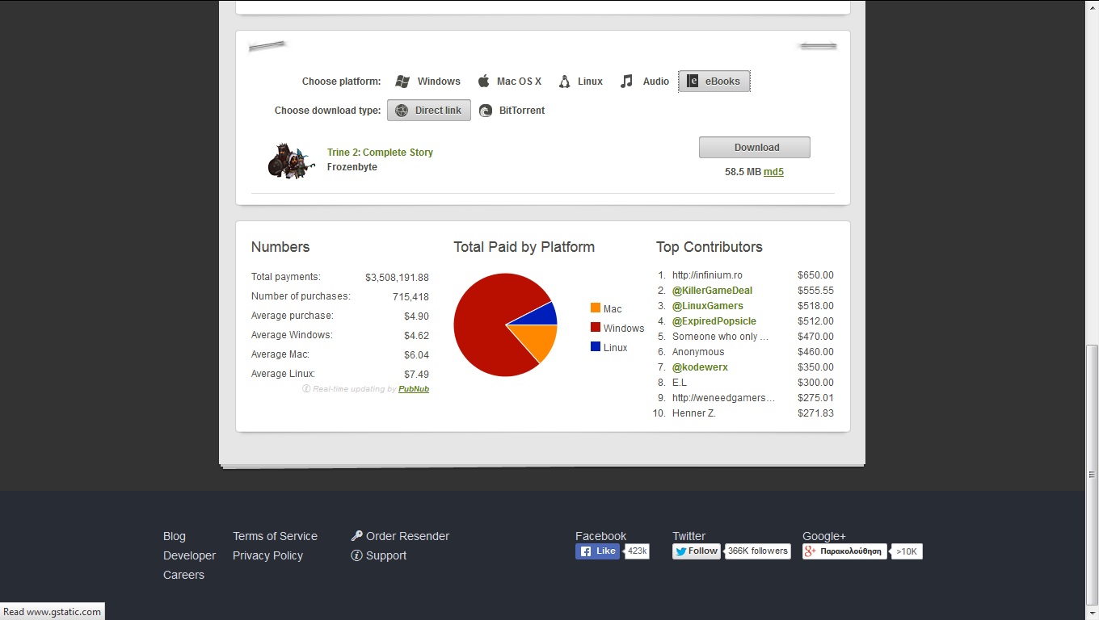Click the Direct link globe icon

click(402, 111)
